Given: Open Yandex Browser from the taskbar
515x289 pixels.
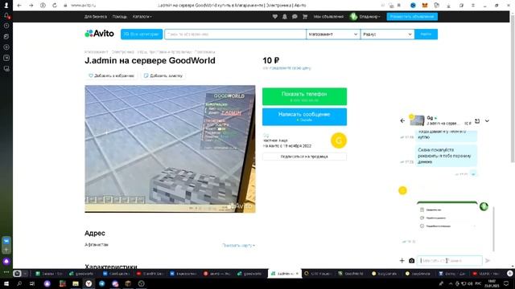Looking at the screenshot, I should pos(89,283).
